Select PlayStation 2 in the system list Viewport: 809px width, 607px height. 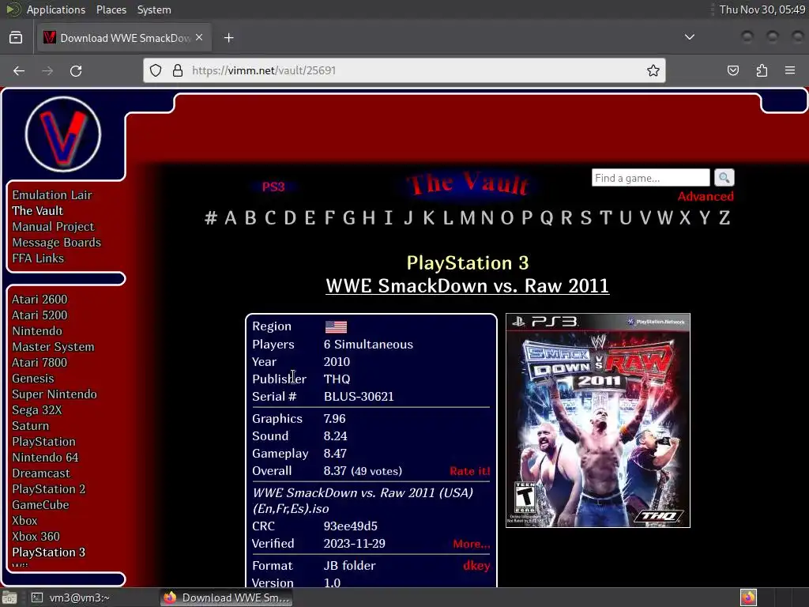[x=49, y=488]
